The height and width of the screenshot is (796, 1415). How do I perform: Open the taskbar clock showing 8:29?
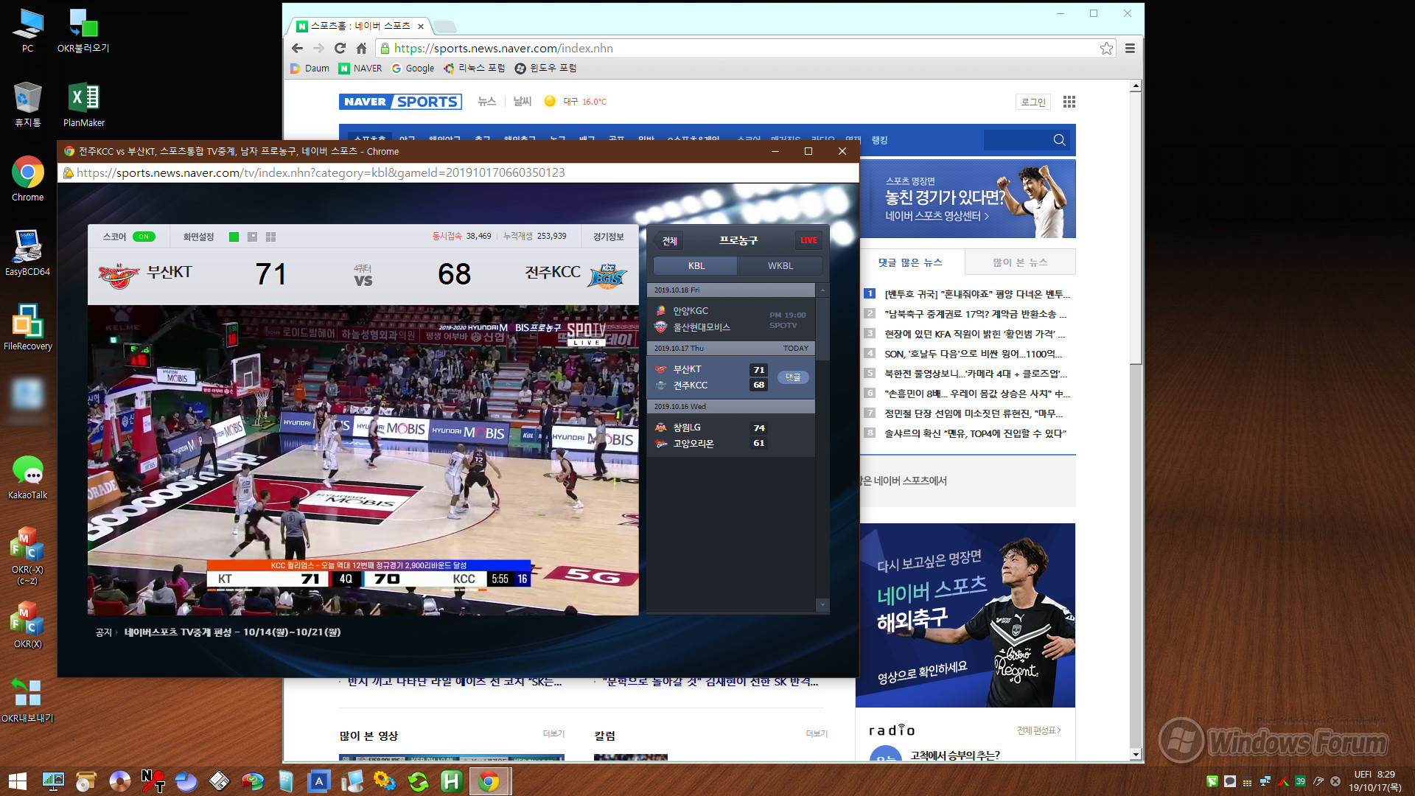(1375, 781)
